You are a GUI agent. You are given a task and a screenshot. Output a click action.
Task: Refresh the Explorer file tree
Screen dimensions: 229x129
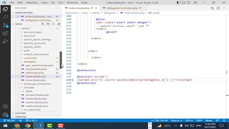pyautogui.click(x=53, y=24)
